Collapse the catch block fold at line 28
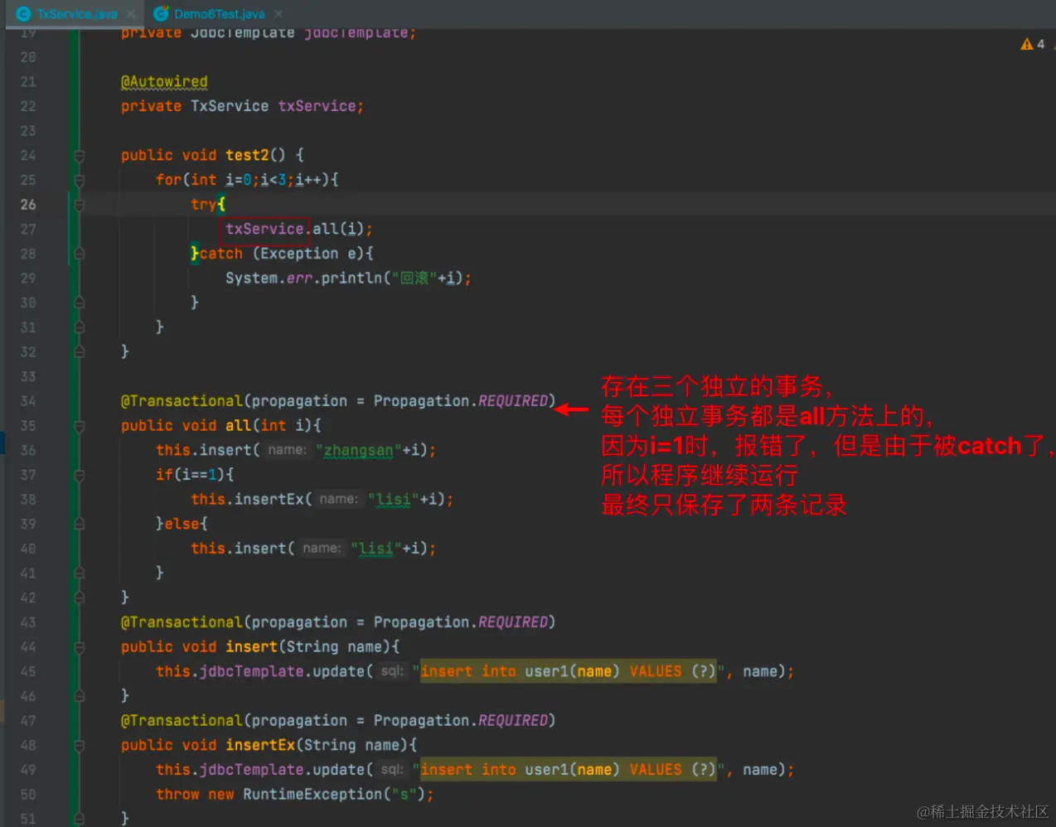The height and width of the screenshot is (827, 1056). 80,254
